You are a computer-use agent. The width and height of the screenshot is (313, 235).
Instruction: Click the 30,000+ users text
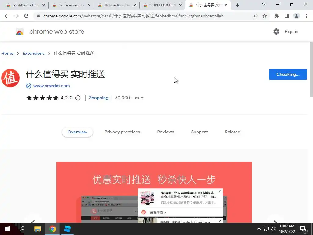(x=130, y=98)
